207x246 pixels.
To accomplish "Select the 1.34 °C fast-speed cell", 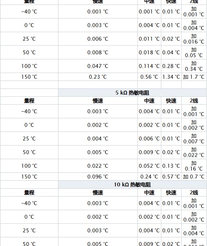I will tap(171, 77).
